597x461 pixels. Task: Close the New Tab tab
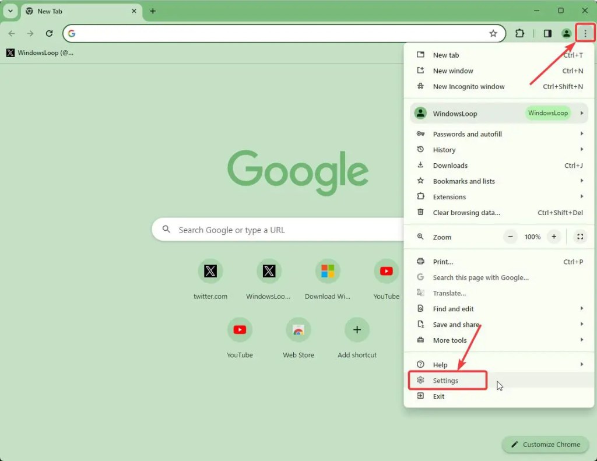pos(134,11)
